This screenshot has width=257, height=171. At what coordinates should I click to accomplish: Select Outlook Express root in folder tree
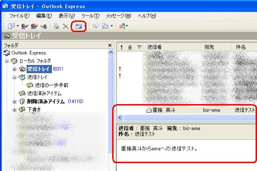[x=29, y=53]
